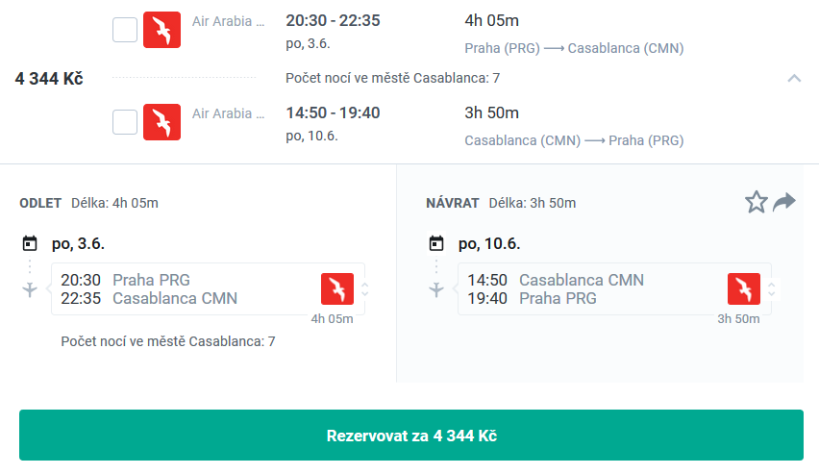Screen dimensions: 819x474
Task: Click the calendar icon next to po, 3.6.
Action: pos(30,243)
